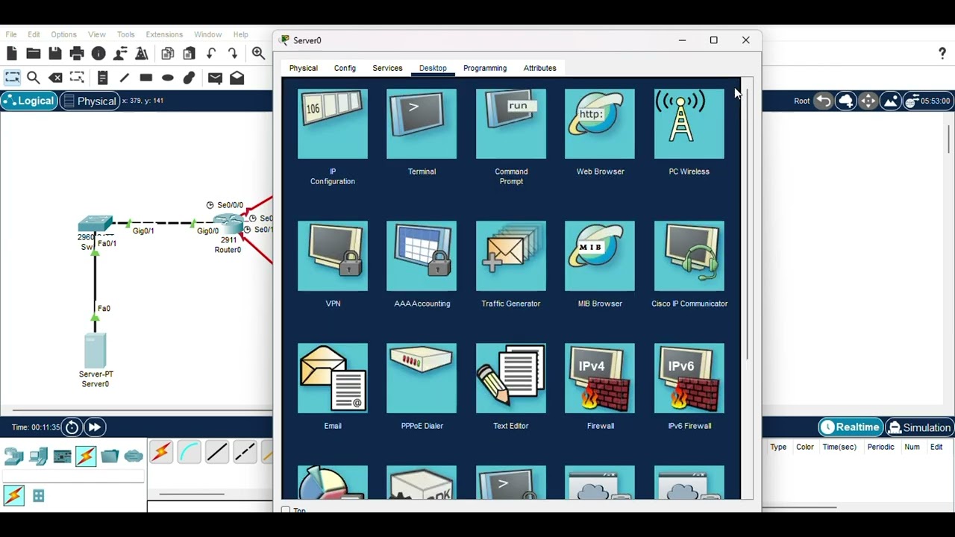Click the Fast Forward Time button

click(x=94, y=427)
